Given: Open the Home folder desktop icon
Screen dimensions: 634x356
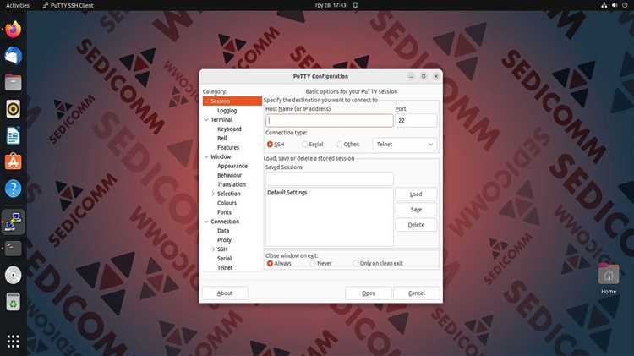Looking at the screenshot, I should (609, 279).
